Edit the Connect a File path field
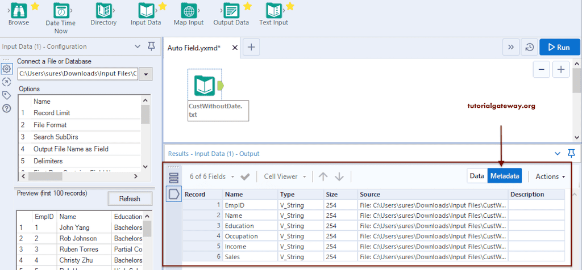This screenshot has height=270, width=582. click(x=78, y=74)
